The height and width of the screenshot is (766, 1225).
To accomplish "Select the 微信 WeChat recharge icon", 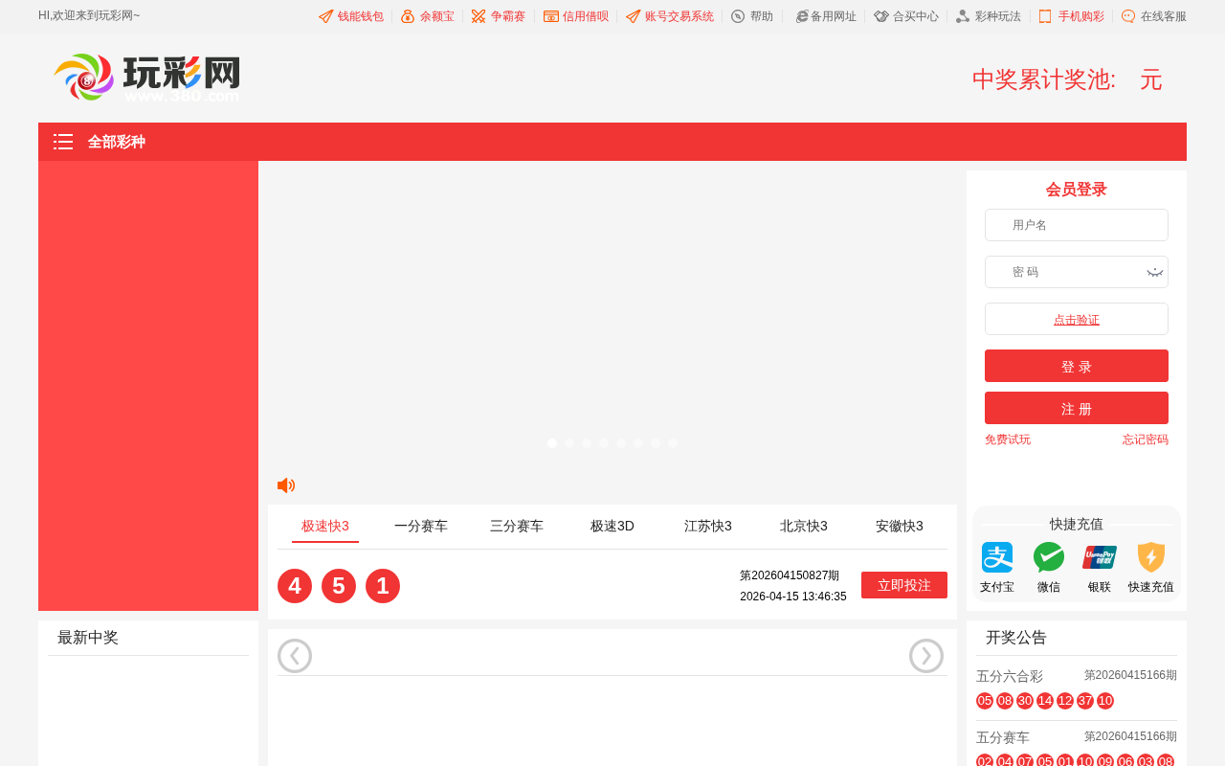I will tap(1049, 557).
